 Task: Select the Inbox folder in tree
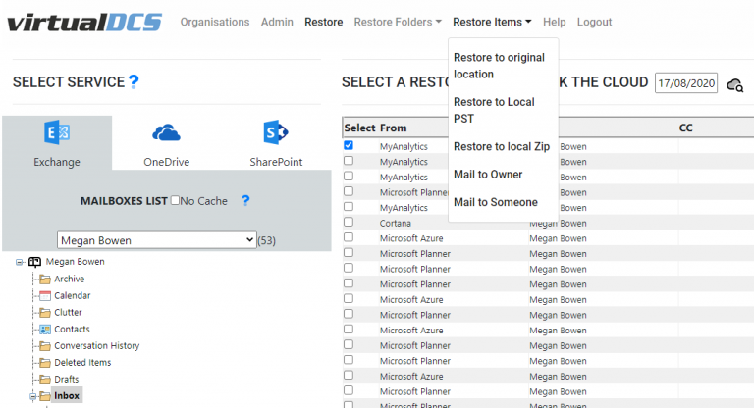tap(67, 396)
